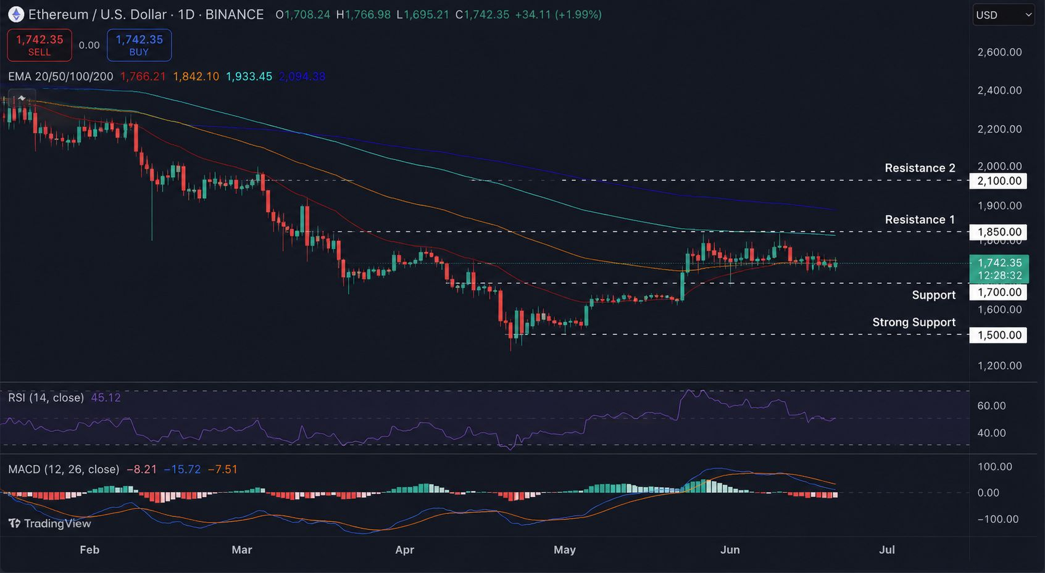The width and height of the screenshot is (1045, 573).
Task: Click the 2,400.00 price axis label
Action: click(1000, 90)
